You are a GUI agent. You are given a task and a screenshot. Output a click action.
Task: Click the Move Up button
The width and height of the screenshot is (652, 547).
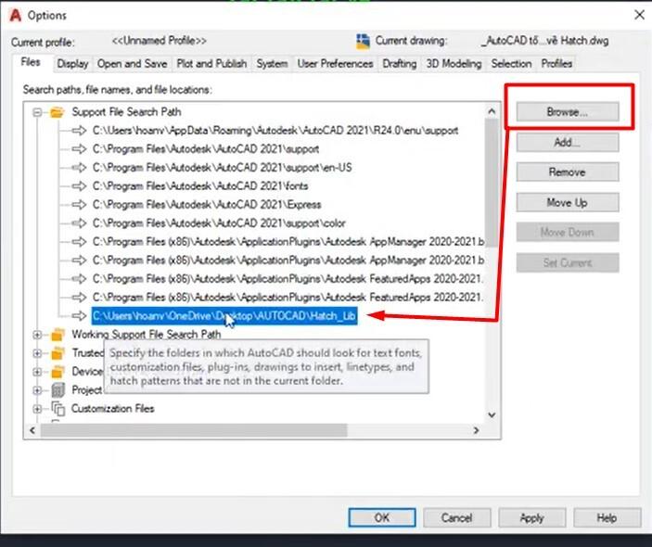tap(568, 202)
